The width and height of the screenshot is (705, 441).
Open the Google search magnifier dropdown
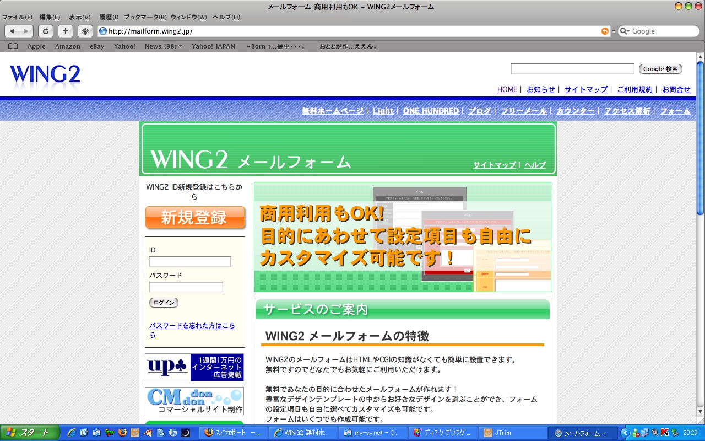click(x=625, y=31)
